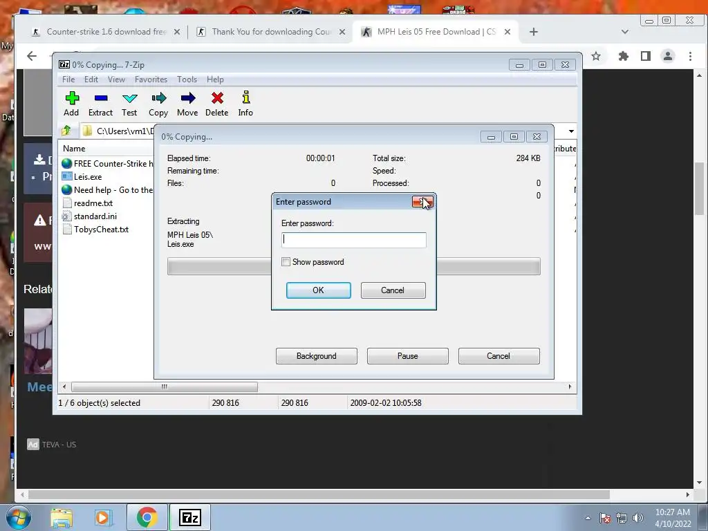Screen dimensions: 708x531
Task: Bookmark this page with the star icon
Action: [x=596, y=56]
